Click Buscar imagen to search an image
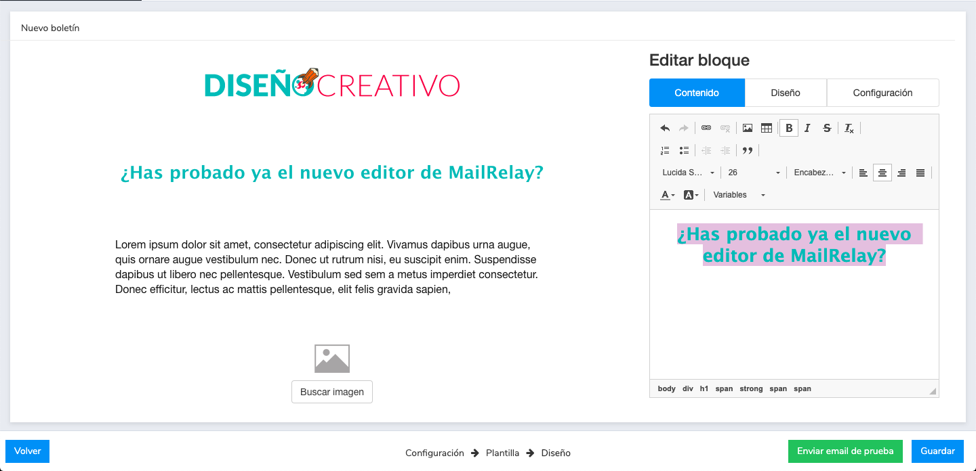The width and height of the screenshot is (976, 471). [332, 391]
